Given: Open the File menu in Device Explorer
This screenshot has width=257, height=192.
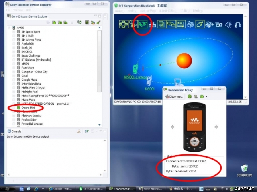Looking at the screenshot, I should click(x=8, y=10).
